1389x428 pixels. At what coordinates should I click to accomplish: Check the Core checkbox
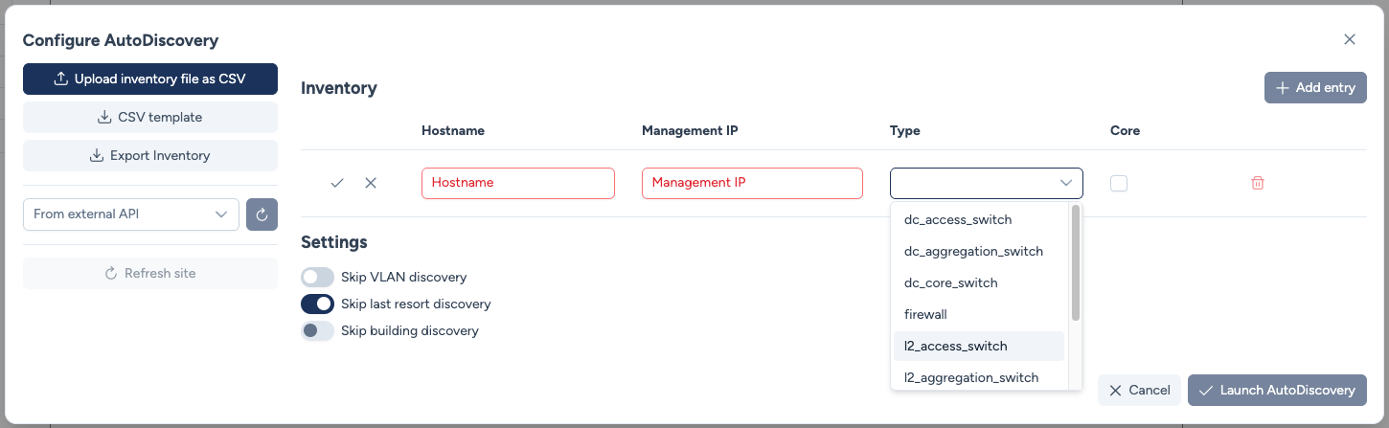[x=1119, y=183]
